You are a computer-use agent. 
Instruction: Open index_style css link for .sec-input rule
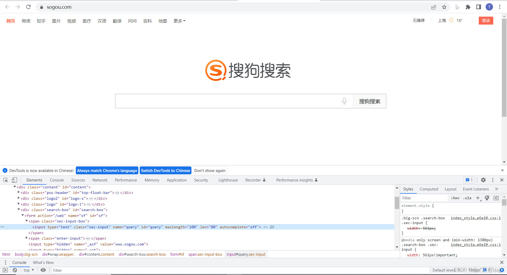(x=476, y=218)
